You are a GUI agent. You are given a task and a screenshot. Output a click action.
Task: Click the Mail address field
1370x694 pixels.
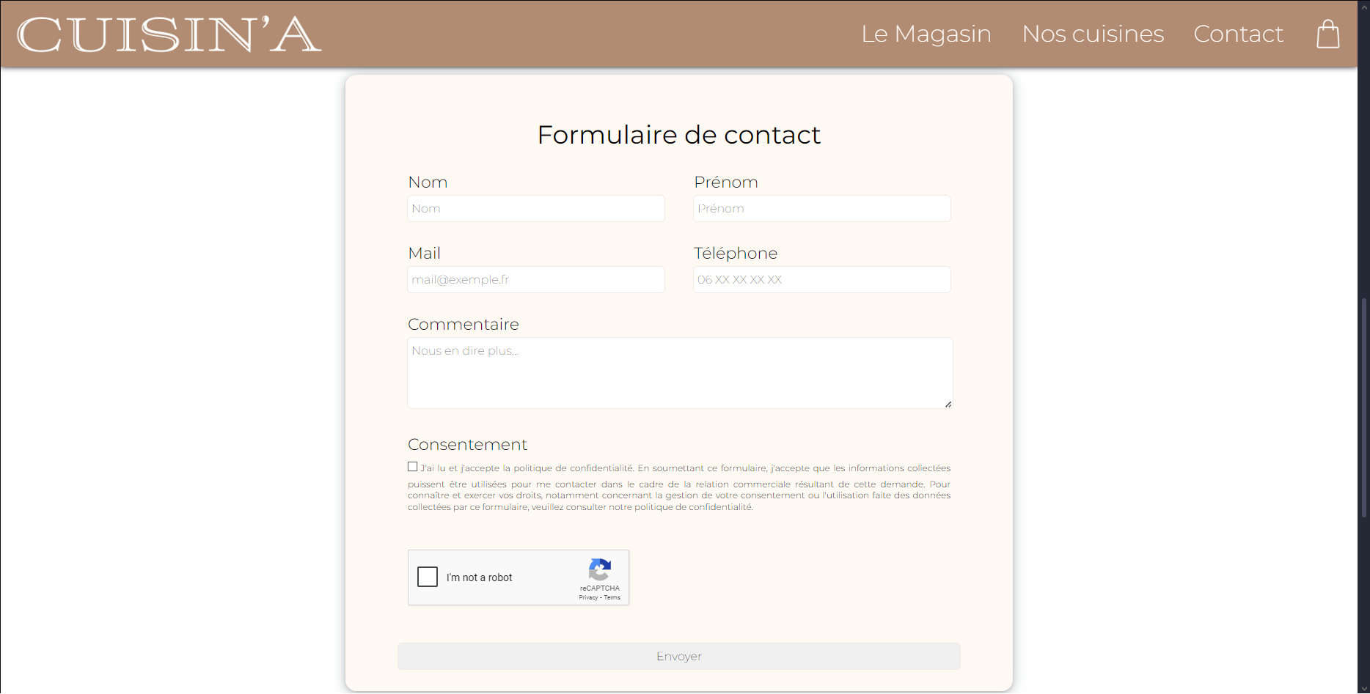pos(536,280)
